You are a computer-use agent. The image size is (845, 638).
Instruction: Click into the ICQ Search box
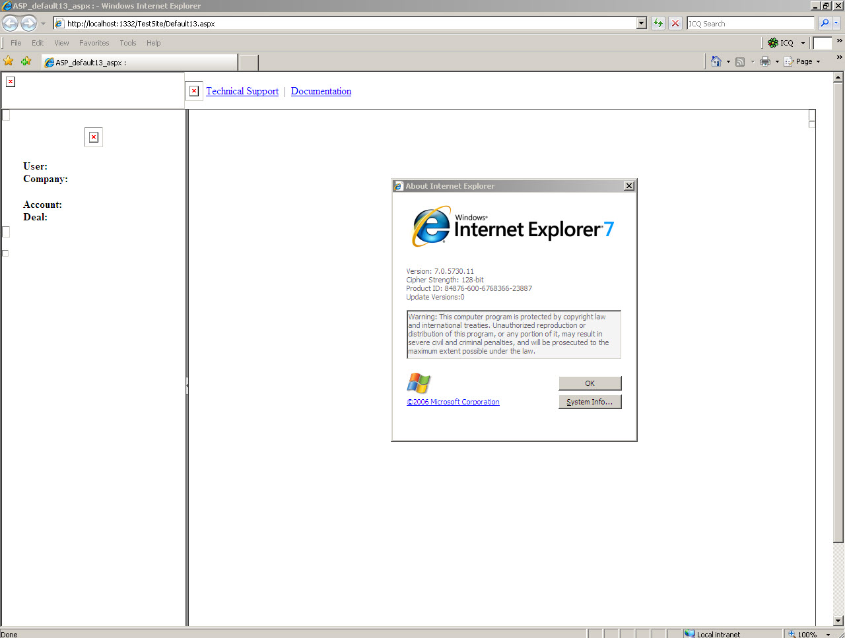(x=751, y=24)
